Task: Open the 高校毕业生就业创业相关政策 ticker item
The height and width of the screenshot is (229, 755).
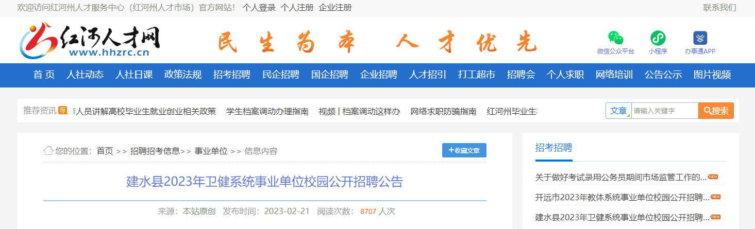Action: click(145, 111)
